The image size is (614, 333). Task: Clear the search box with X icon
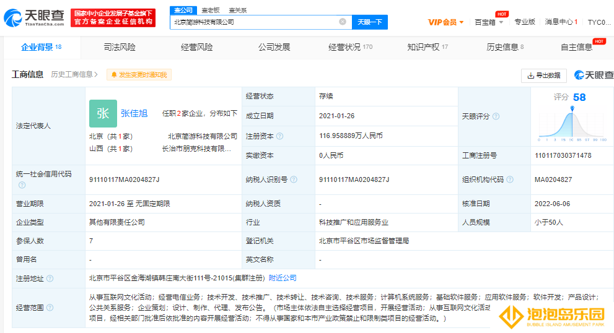coord(343,22)
